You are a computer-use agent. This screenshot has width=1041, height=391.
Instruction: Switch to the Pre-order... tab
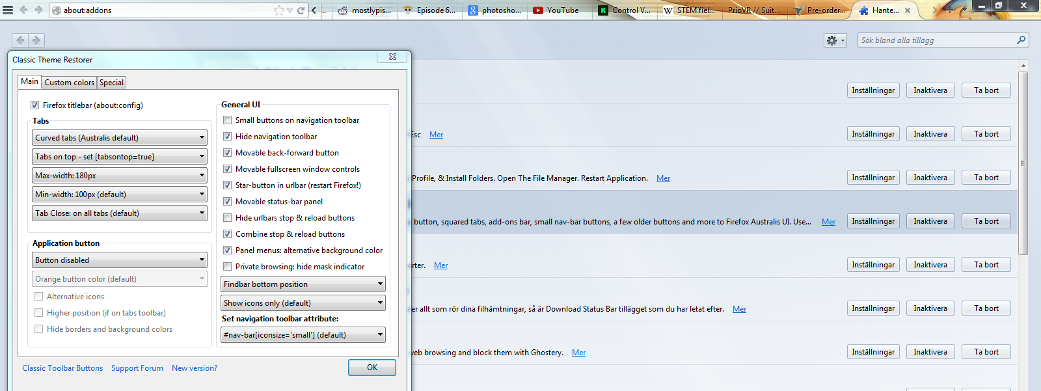pos(820,10)
